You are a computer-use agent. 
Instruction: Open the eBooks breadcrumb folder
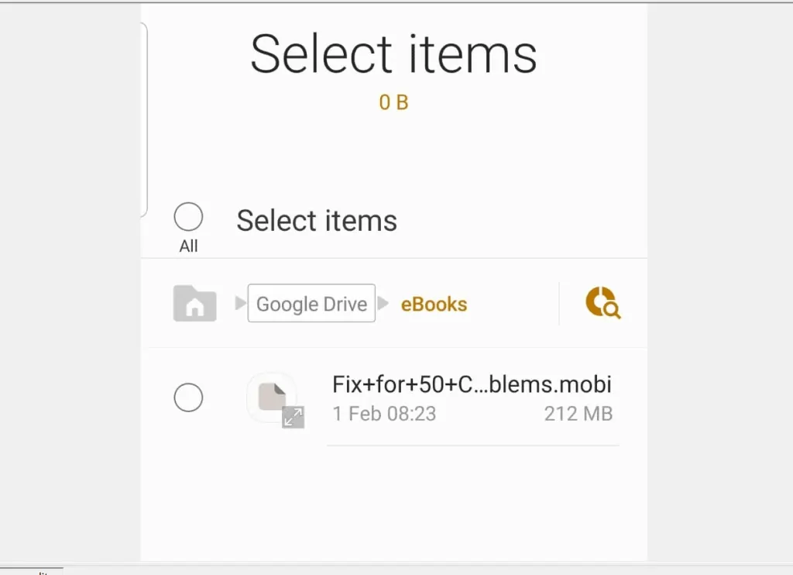coord(434,304)
